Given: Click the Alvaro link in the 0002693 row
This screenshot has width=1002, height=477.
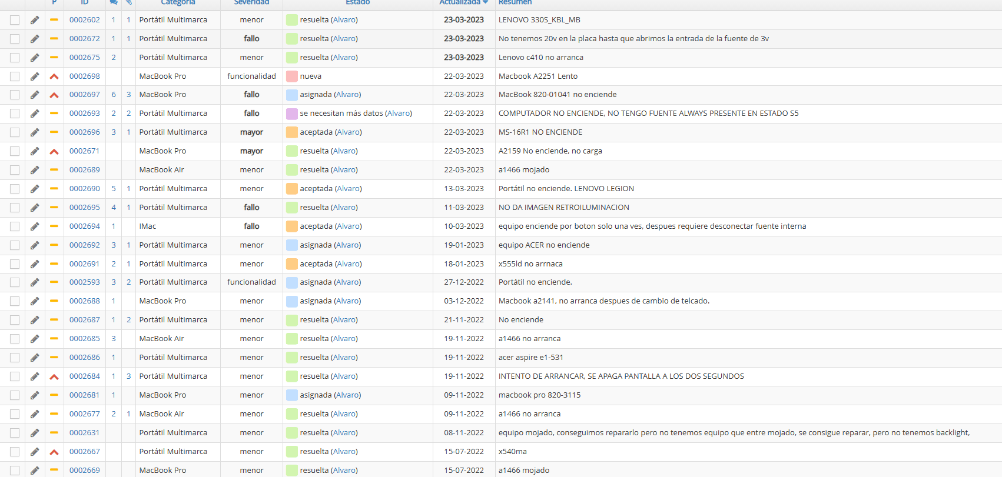Looking at the screenshot, I should coord(399,114).
